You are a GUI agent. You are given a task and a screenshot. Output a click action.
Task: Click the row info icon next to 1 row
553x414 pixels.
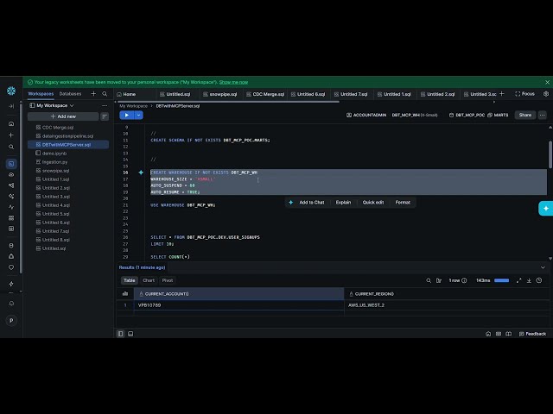(x=464, y=280)
